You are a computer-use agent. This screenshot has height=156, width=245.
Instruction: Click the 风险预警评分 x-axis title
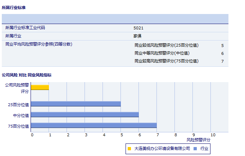pyautogui.click(x=199, y=140)
